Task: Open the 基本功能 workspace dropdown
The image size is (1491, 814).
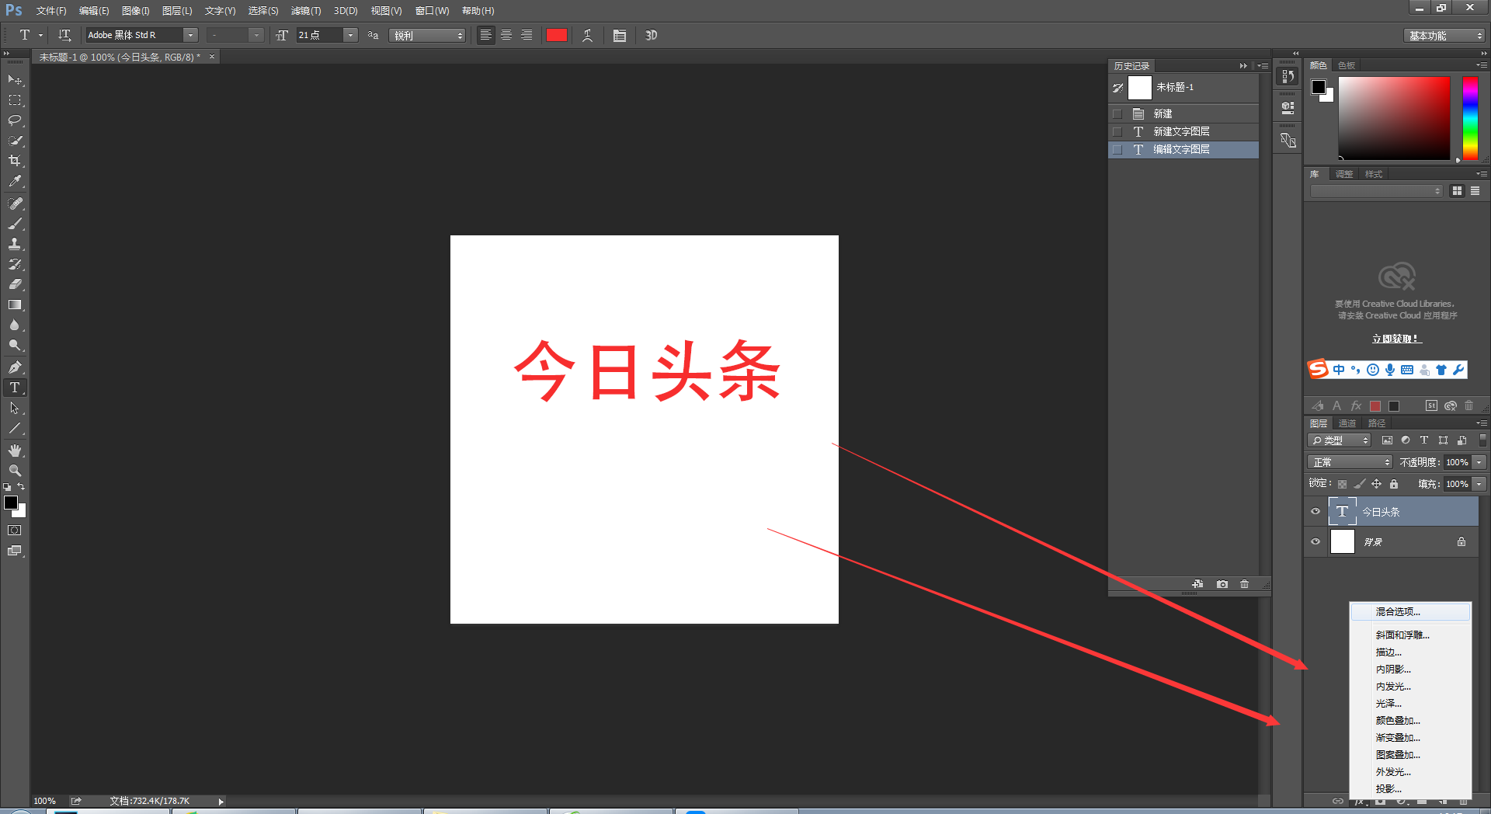Action: (x=1444, y=36)
